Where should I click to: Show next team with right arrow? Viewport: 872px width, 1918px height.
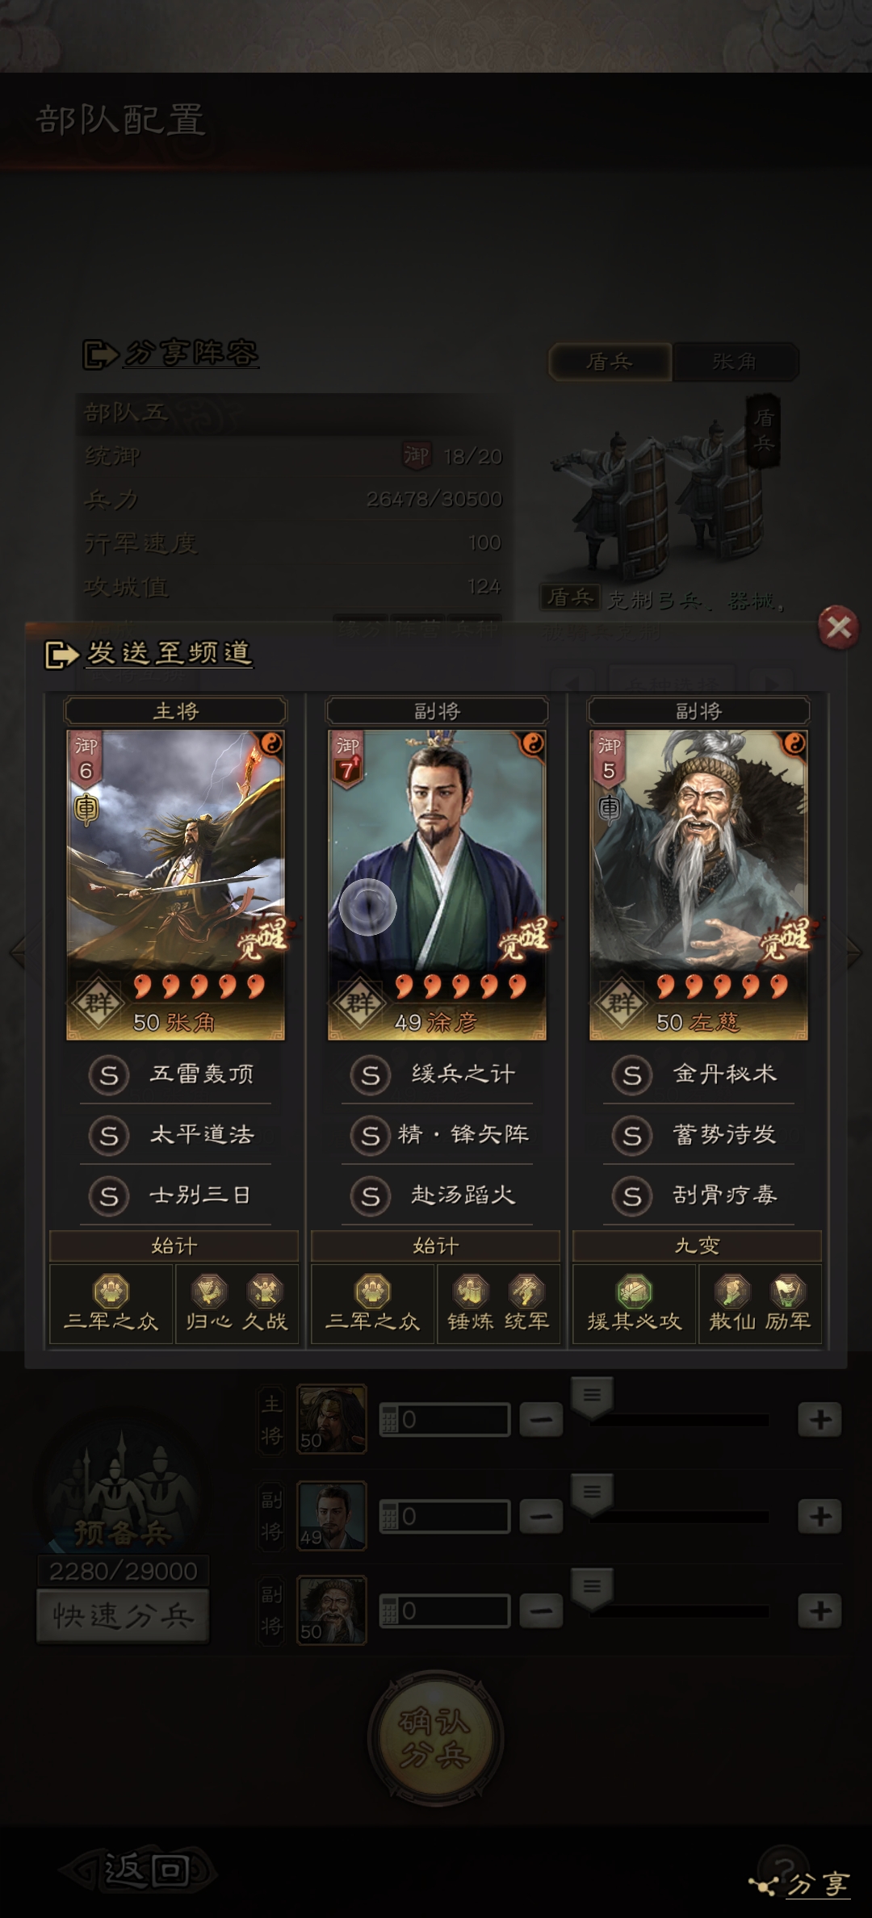click(x=853, y=953)
